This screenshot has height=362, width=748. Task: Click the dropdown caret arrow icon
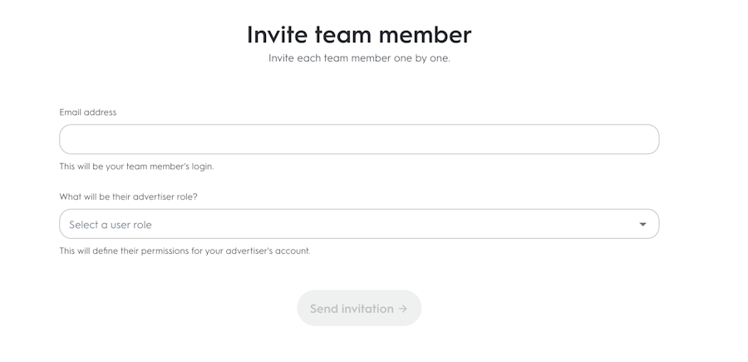pos(642,224)
